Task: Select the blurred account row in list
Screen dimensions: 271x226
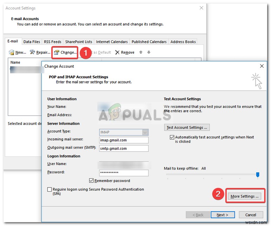Action: (x=27, y=70)
